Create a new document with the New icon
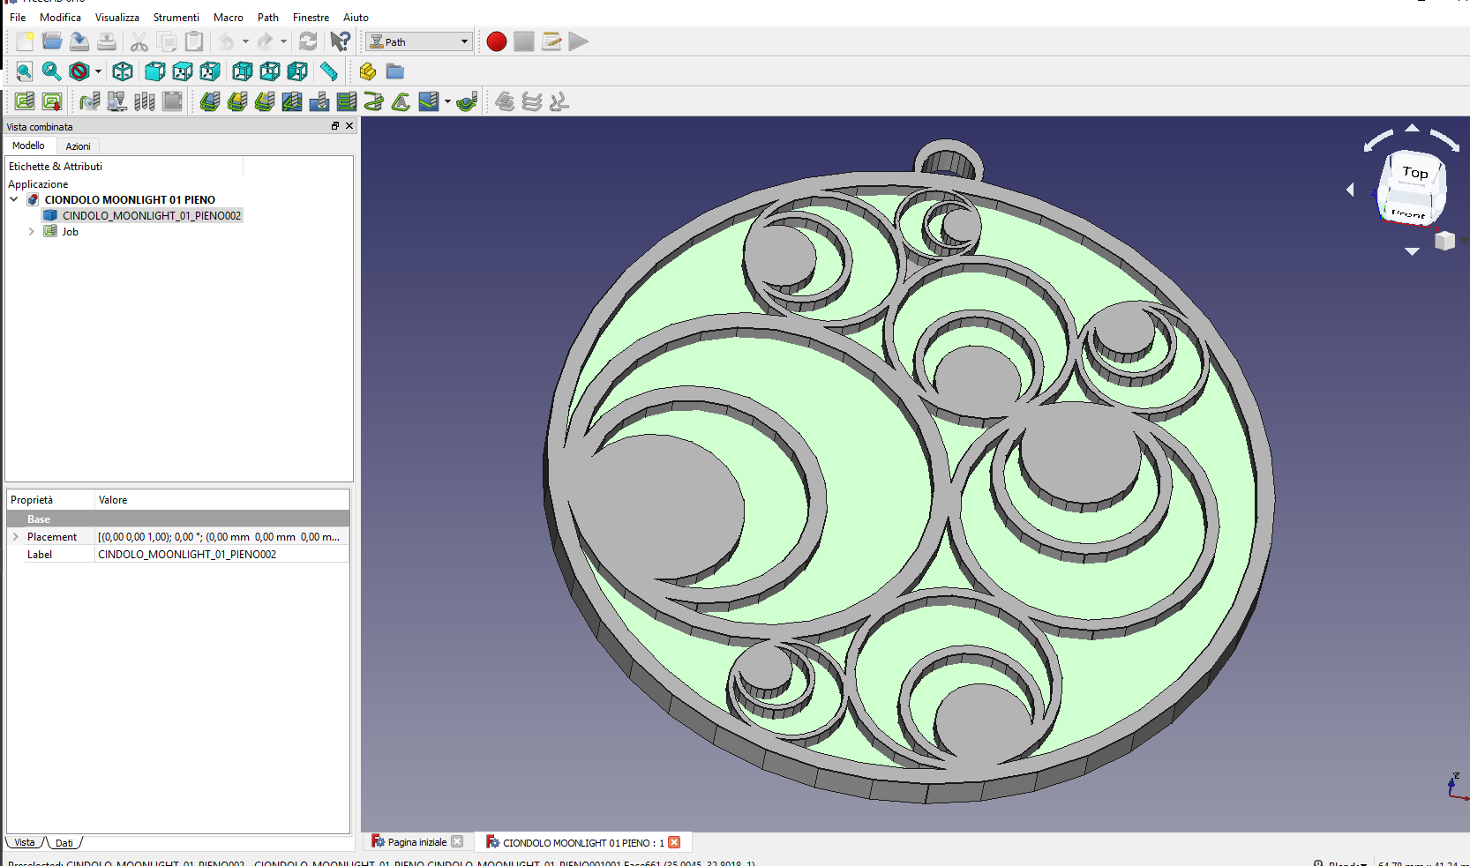The image size is (1470, 866). pyautogui.click(x=25, y=41)
